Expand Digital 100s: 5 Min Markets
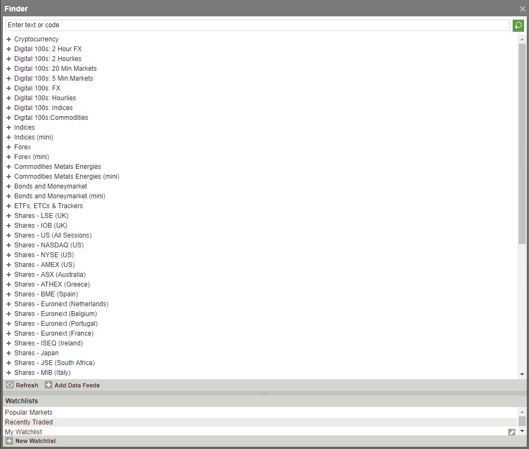529x449 pixels. point(9,78)
